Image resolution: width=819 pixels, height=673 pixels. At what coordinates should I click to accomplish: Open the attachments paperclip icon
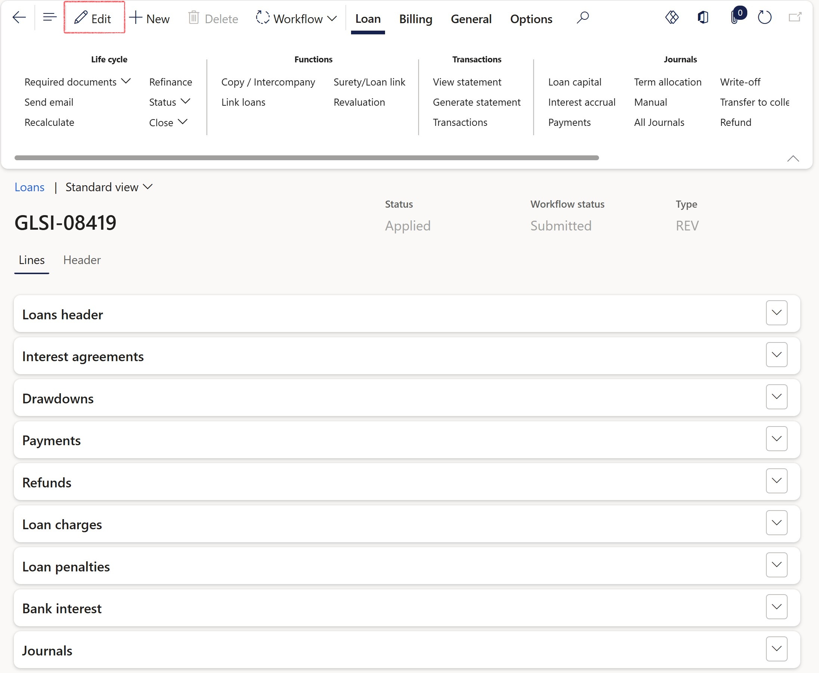click(x=735, y=18)
